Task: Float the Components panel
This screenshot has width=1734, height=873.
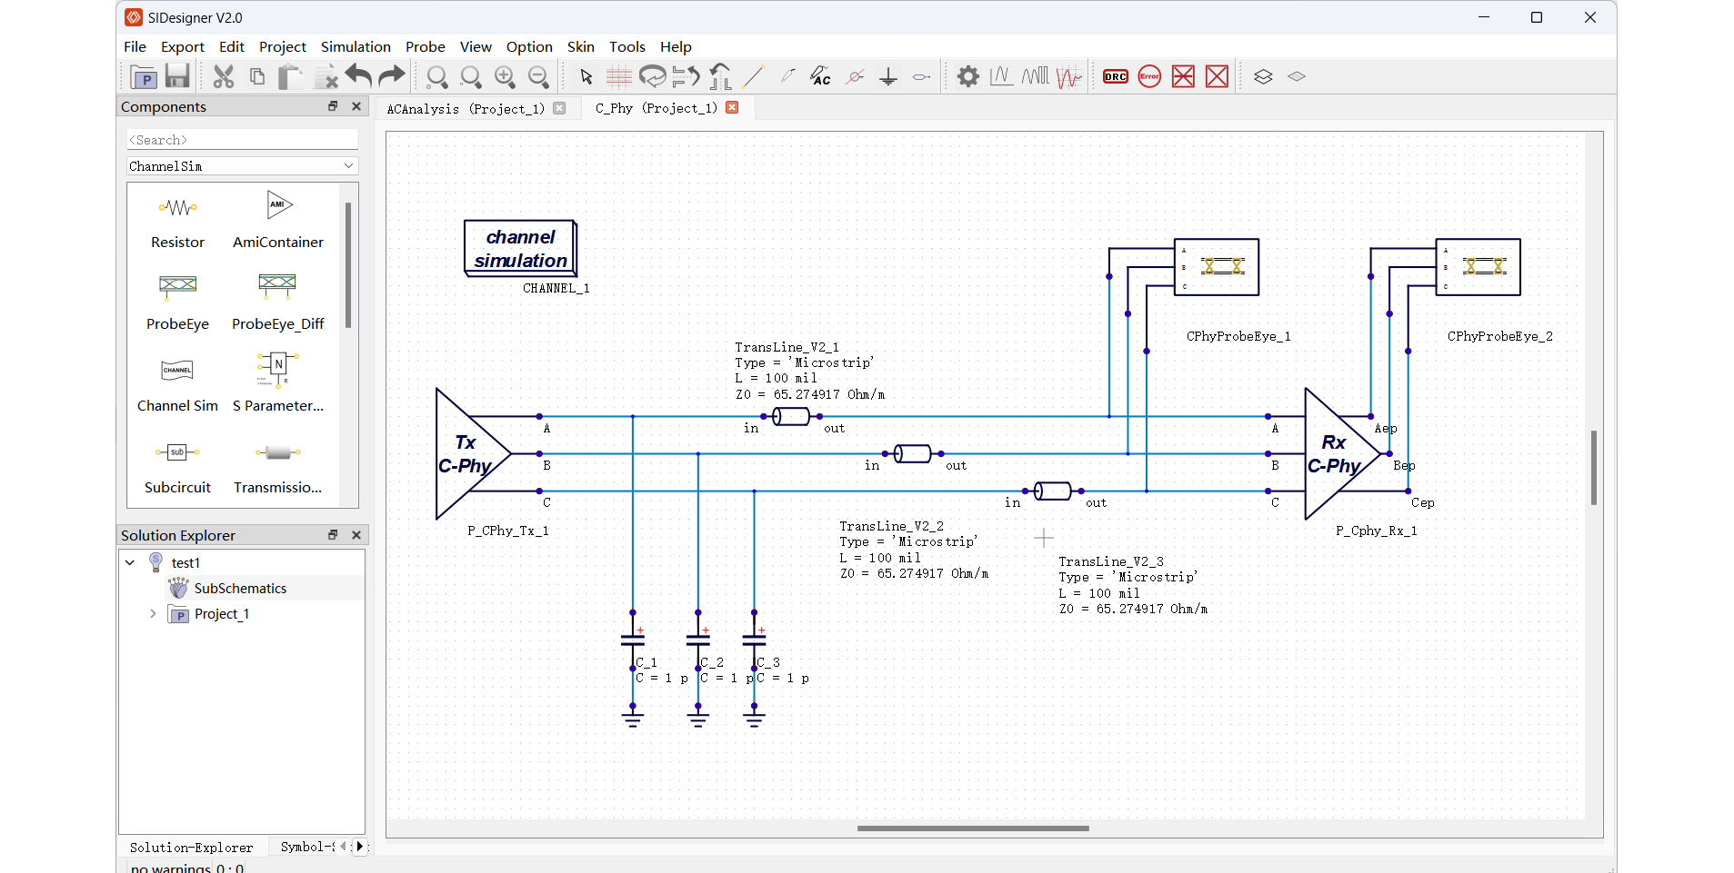Action: tap(333, 106)
